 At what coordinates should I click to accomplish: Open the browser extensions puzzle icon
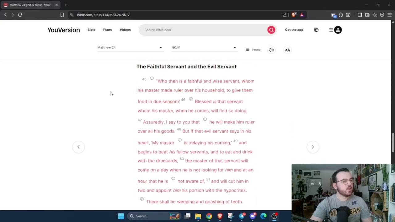341,15
